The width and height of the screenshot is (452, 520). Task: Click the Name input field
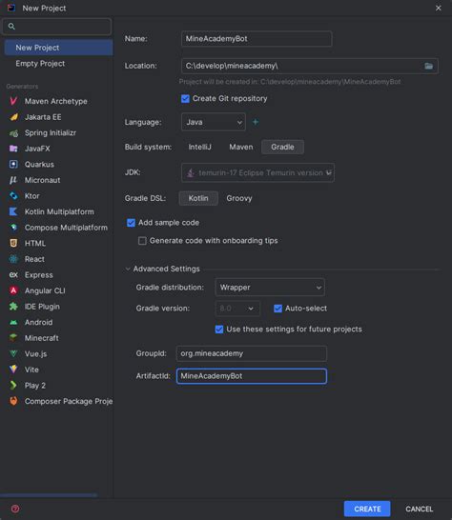click(x=257, y=39)
